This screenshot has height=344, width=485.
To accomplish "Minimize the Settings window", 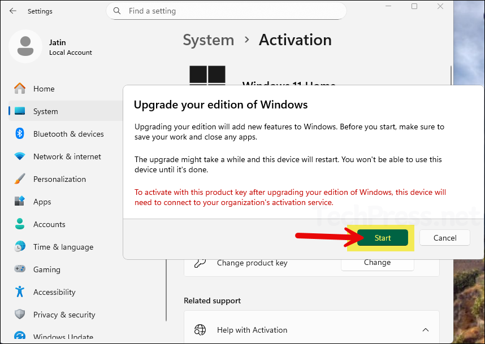I will pos(388,6).
